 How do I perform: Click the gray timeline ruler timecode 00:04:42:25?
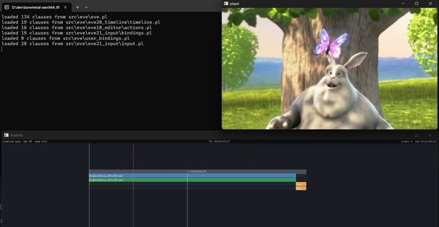[197, 171]
